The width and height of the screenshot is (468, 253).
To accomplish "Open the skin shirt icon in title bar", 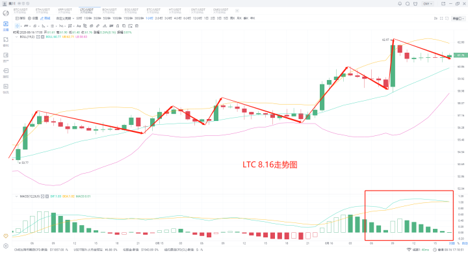I will click(x=415, y=4).
